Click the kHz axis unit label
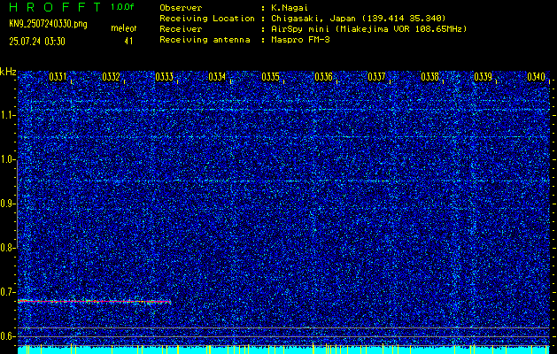This screenshot has width=557, height=354. pyautogui.click(x=8, y=72)
